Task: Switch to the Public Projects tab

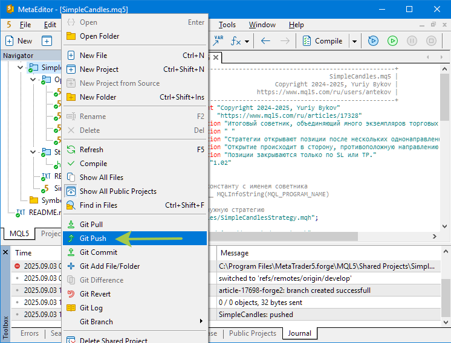Action: [x=253, y=333]
